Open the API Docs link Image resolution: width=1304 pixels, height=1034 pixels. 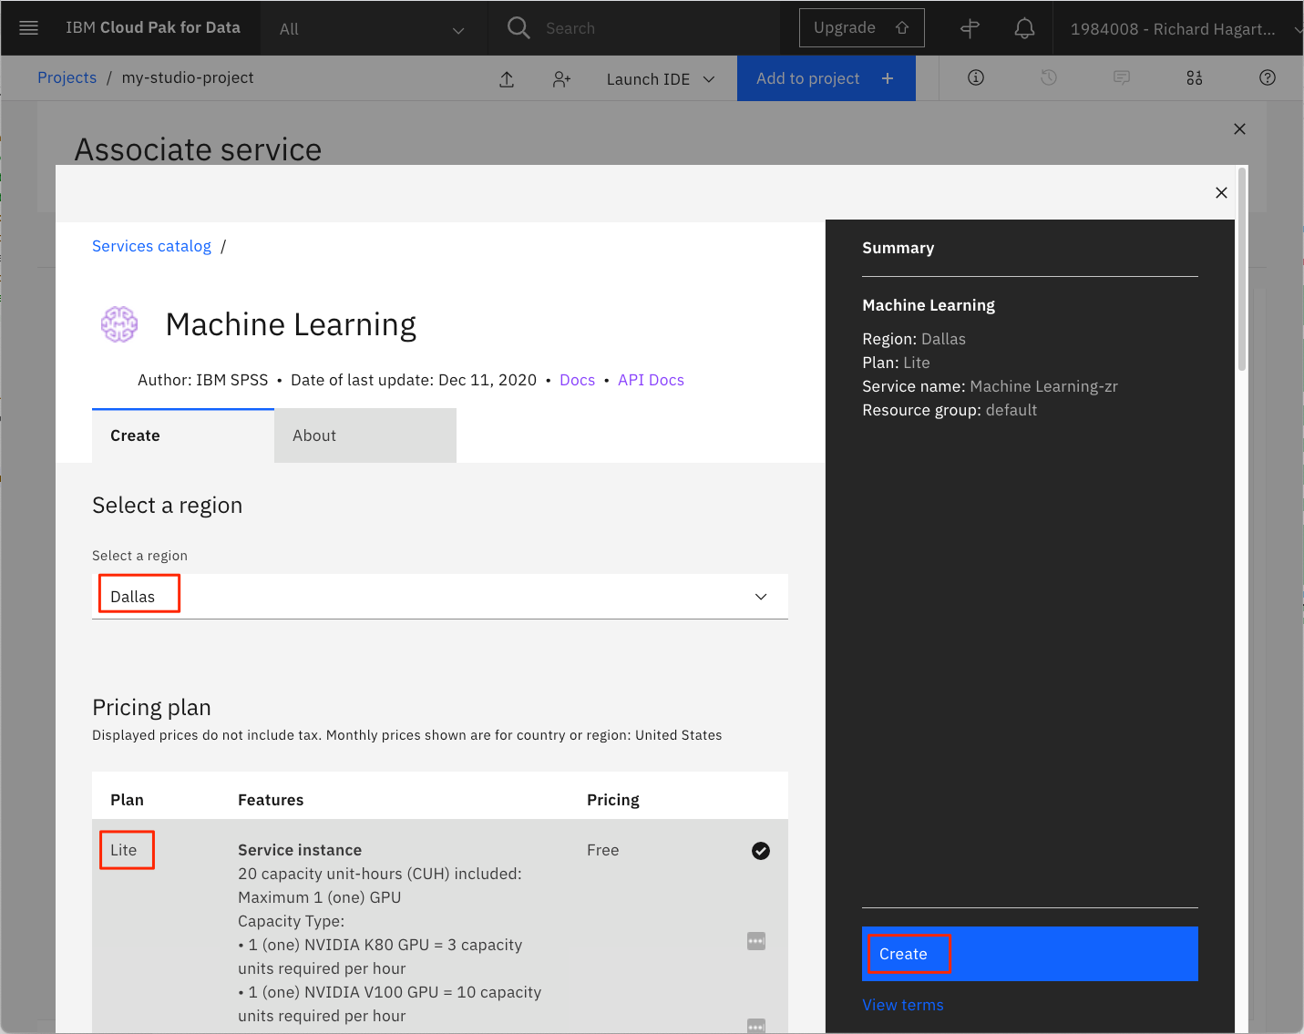pyautogui.click(x=651, y=380)
